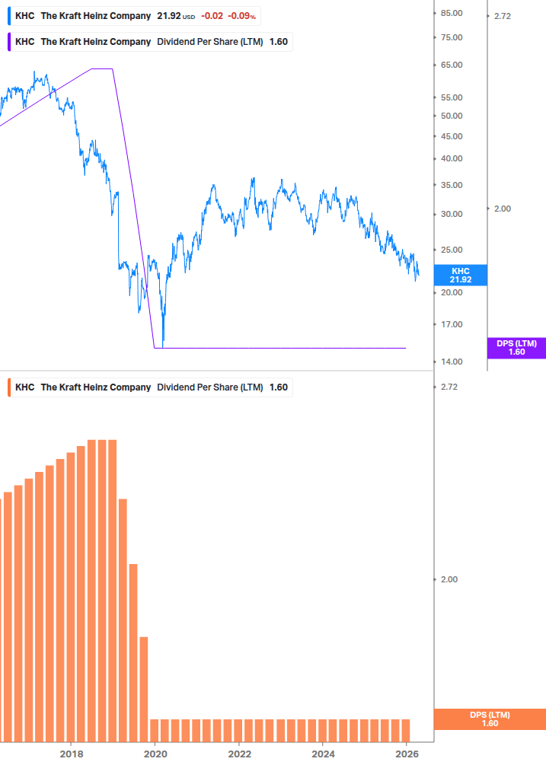Click the KHC stock price legend label
This screenshot has width=546, height=765.
(x=134, y=16)
